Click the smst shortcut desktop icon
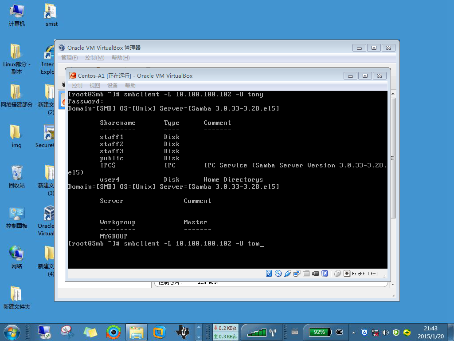The image size is (454, 341). (51, 16)
